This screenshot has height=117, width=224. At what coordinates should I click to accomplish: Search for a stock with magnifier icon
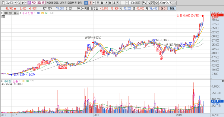click(19, 3)
